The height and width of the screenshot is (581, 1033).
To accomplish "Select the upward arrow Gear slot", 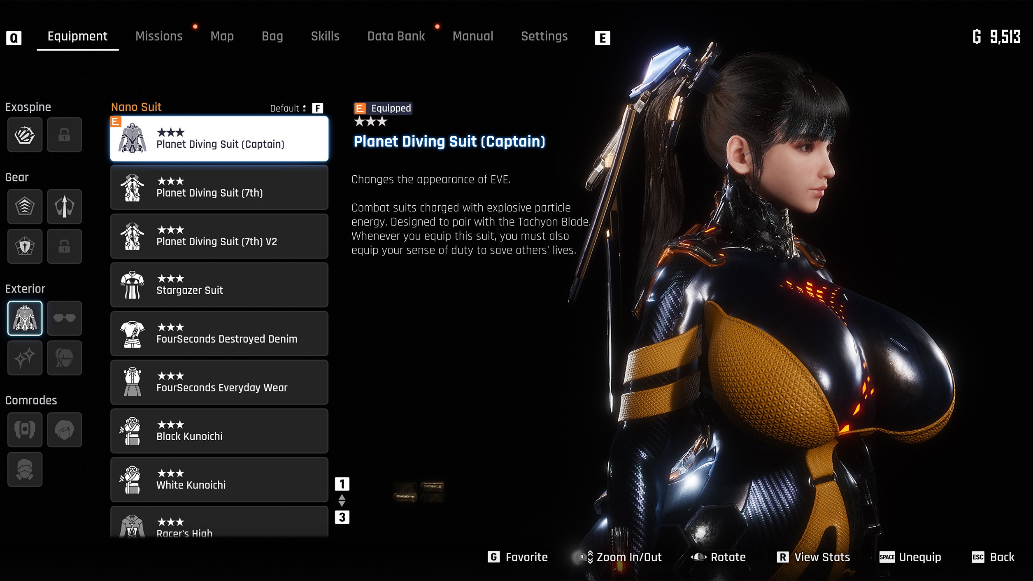I will [x=64, y=206].
